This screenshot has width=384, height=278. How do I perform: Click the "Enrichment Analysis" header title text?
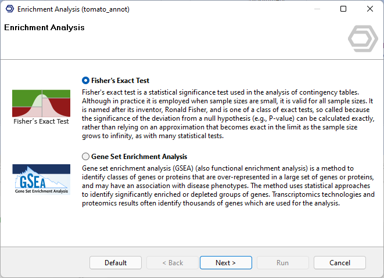coord(44,28)
